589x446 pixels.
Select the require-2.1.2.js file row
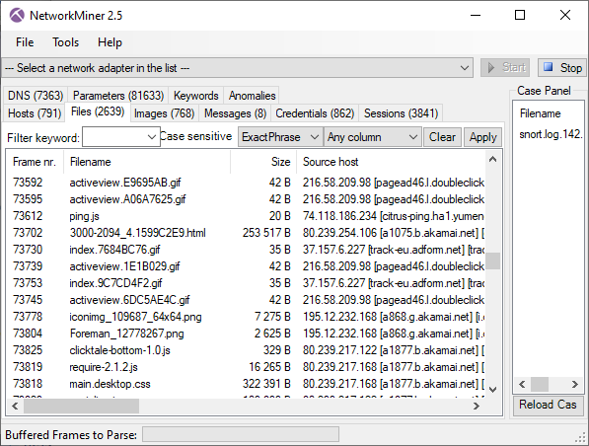pyautogui.click(x=246, y=367)
